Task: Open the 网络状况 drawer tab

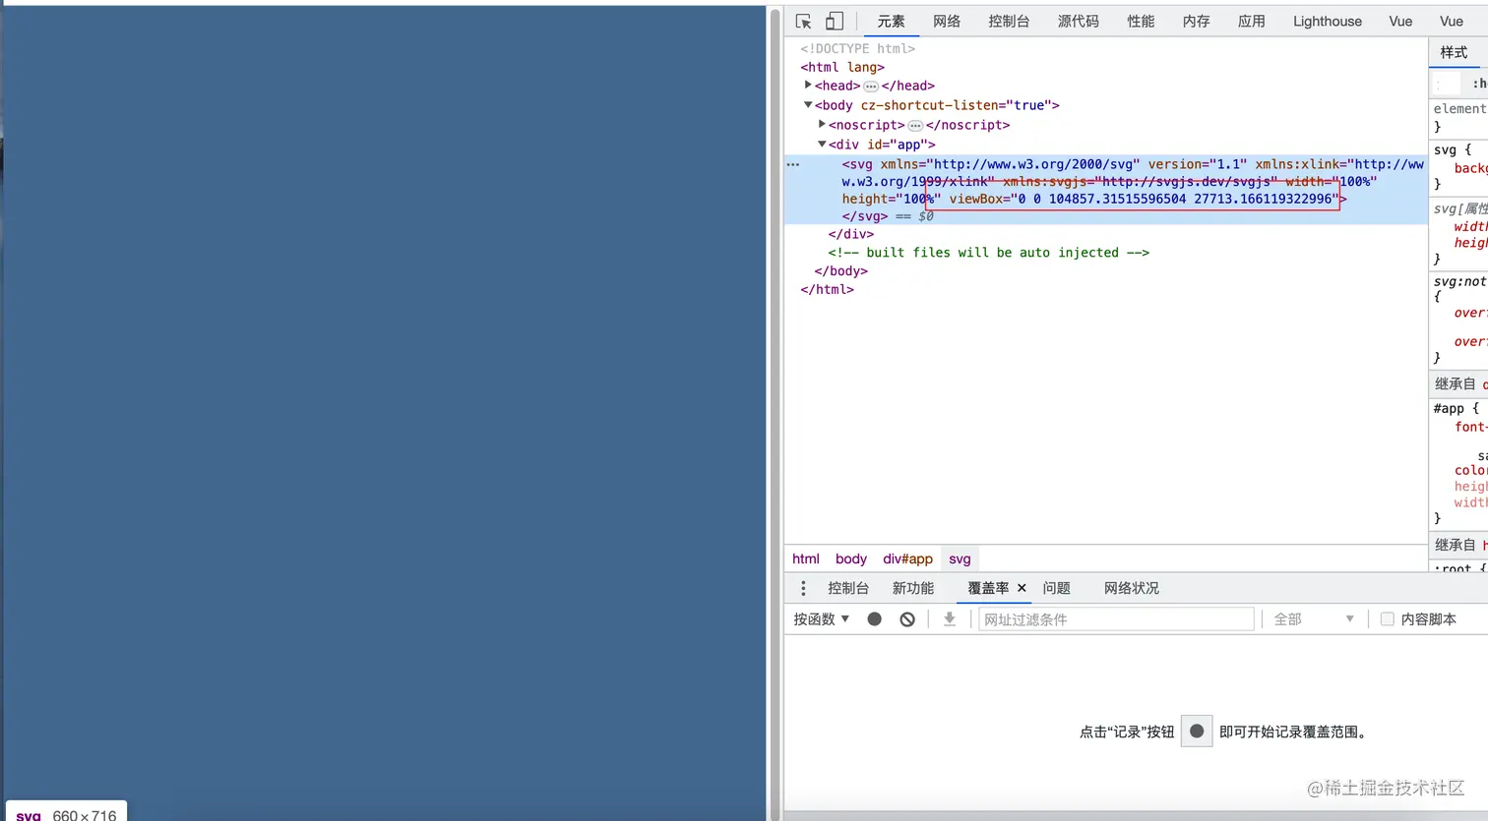Action: coord(1132,588)
